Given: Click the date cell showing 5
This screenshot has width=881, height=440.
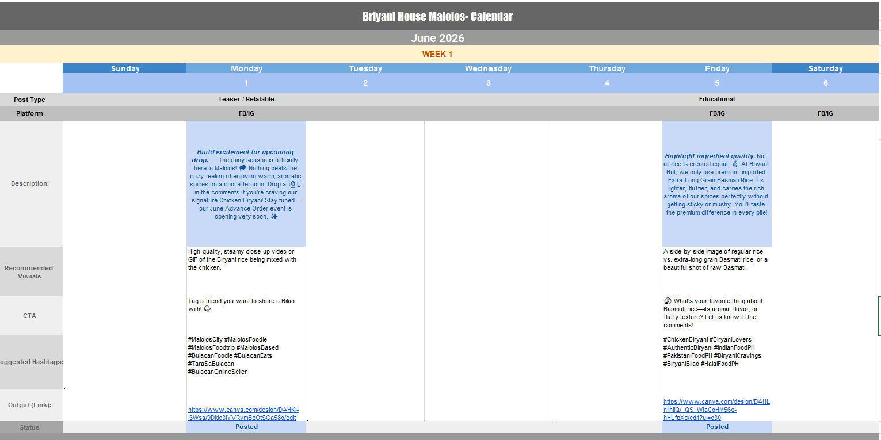Looking at the screenshot, I should pyautogui.click(x=717, y=83).
